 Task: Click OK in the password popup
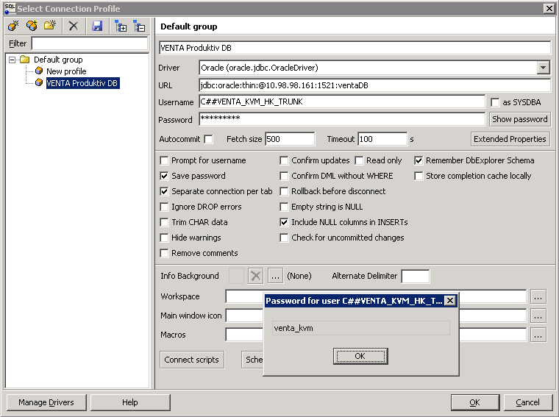tap(360, 356)
